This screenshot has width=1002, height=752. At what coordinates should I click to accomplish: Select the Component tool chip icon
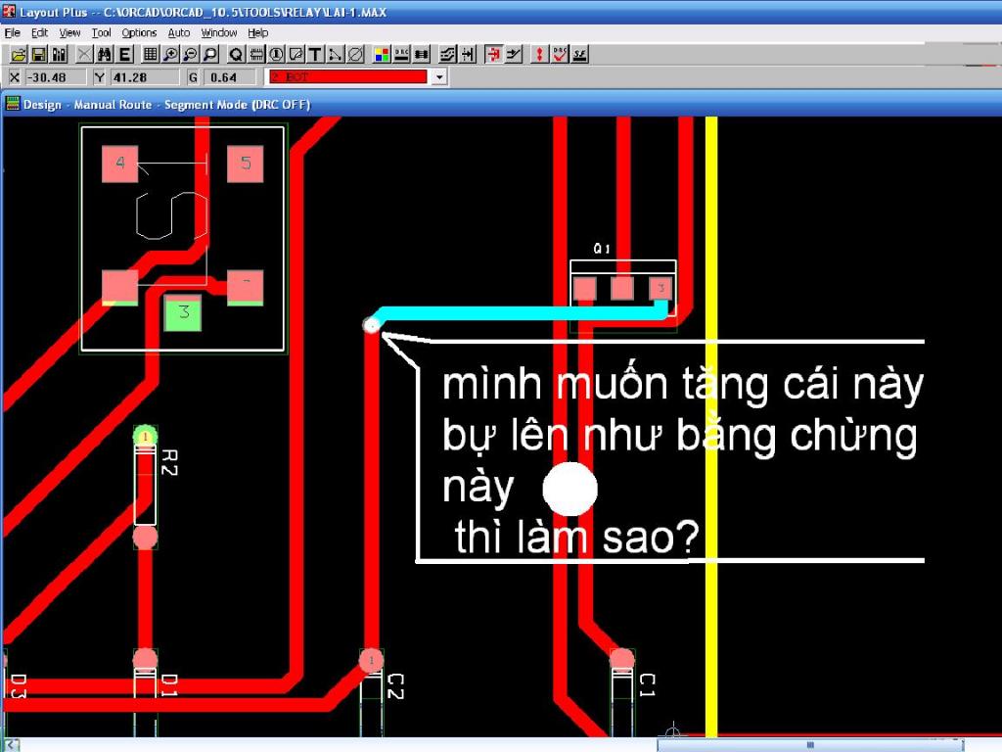256,55
